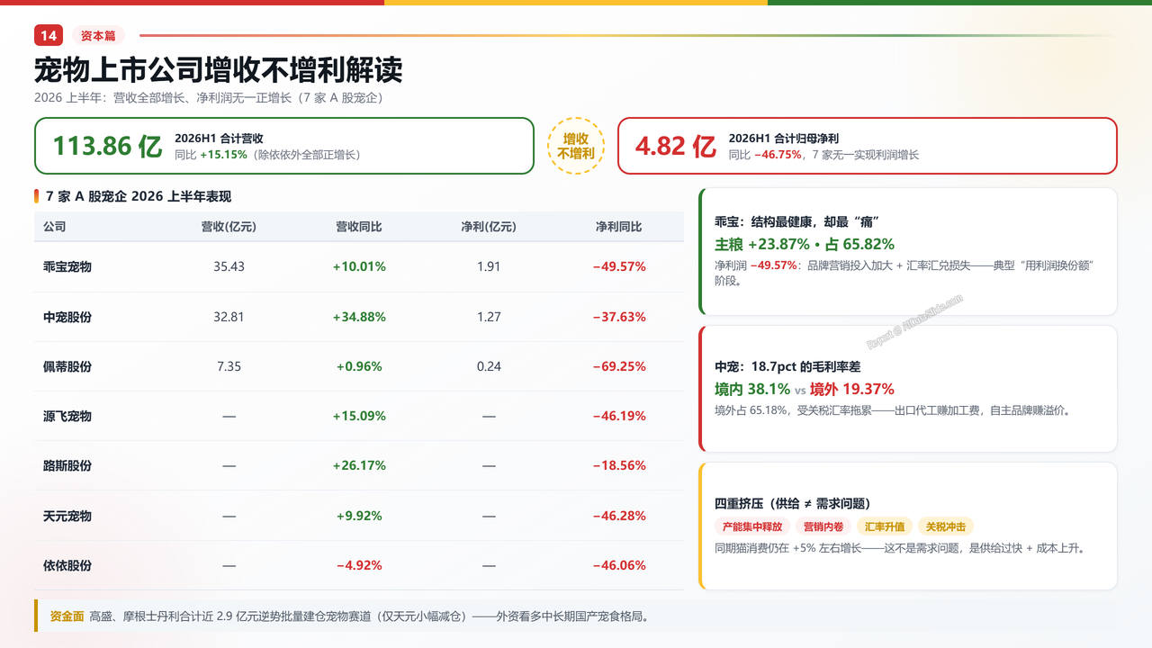This screenshot has width=1152, height=648.
Task: Click the 1.91 net profit cell
Action: [489, 267]
